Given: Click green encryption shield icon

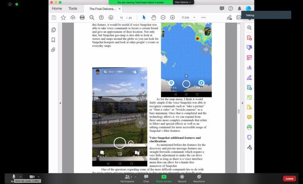Looking at the screenshot, I should (17, 4).
